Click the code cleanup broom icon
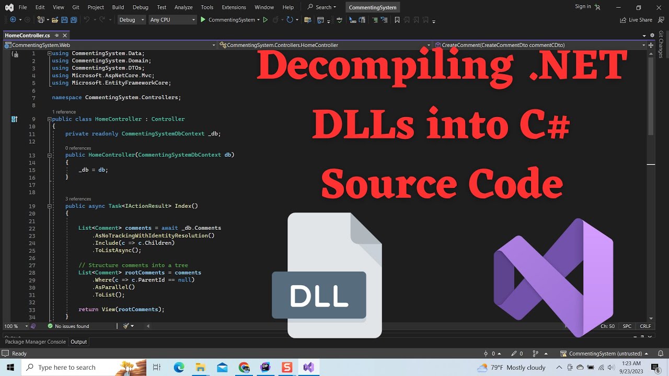669x376 pixels. tap(126, 326)
